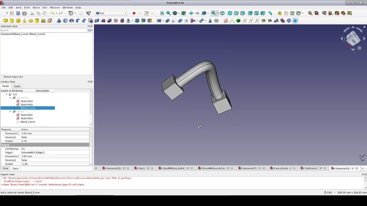Select the Revolve tool
The width and height of the screenshot is (367, 206).
coord(65,21)
